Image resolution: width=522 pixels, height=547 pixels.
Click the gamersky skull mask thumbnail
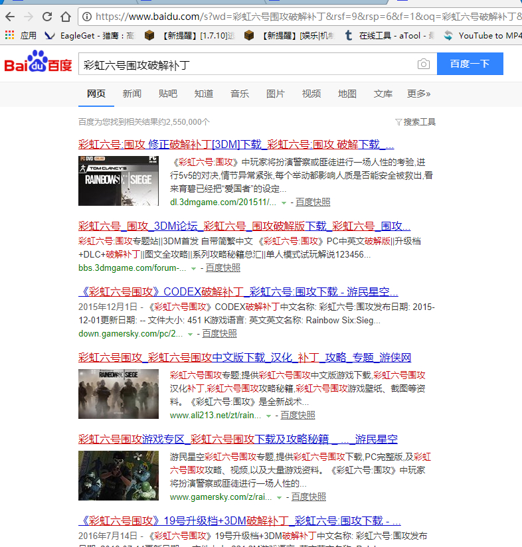[118, 475]
